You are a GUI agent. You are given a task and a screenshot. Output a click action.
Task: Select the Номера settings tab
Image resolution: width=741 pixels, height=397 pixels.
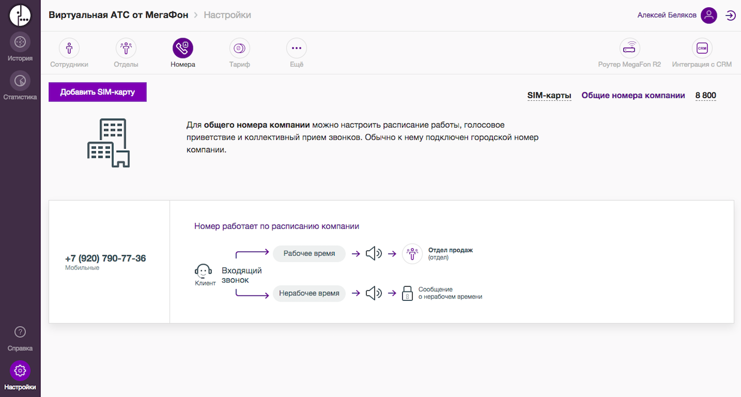(183, 53)
